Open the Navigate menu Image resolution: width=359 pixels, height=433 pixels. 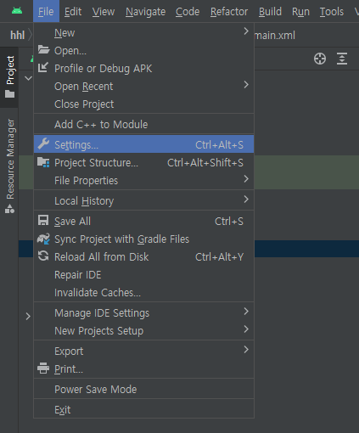pyautogui.click(x=146, y=12)
